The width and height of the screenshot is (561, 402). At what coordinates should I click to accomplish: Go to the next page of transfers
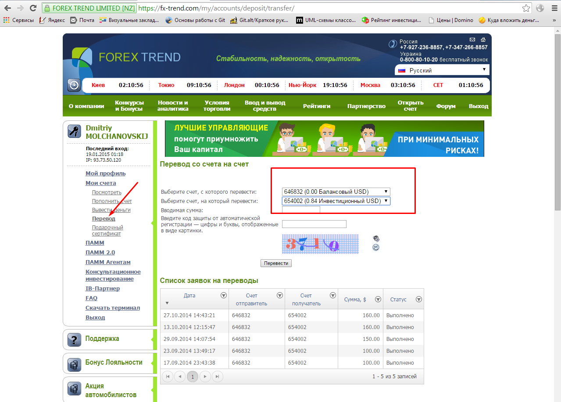pyautogui.click(x=205, y=377)
